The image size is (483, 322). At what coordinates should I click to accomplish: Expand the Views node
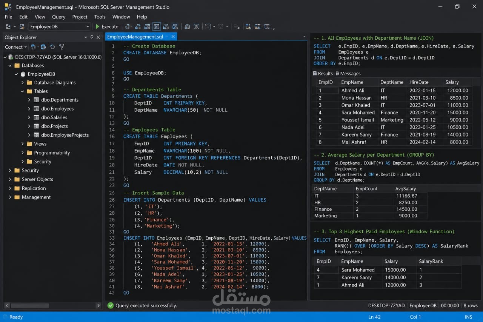23,144
